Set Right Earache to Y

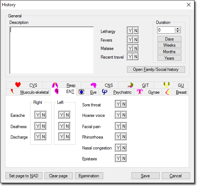pyautogui.click(x=38, y=115)
